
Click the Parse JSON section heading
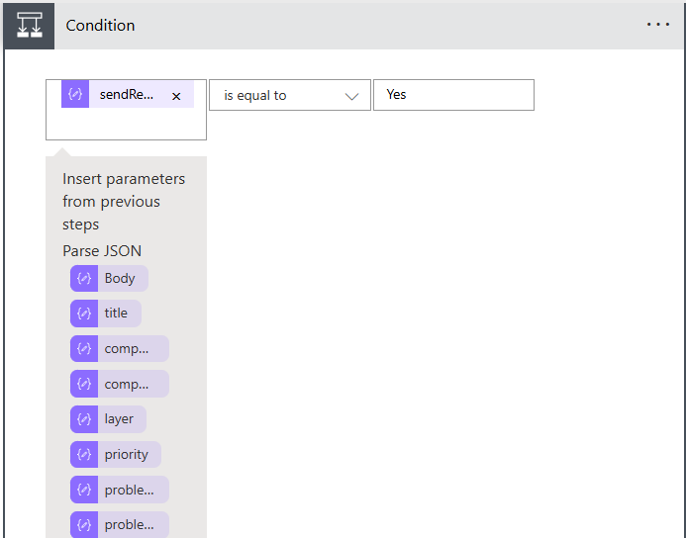(102, 250)
